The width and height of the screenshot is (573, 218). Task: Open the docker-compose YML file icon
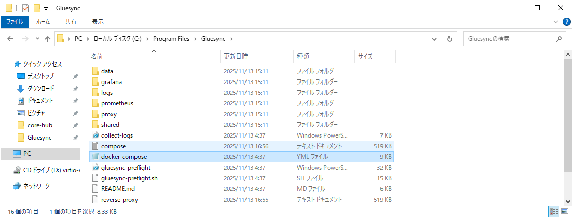[x=95, y=157]
